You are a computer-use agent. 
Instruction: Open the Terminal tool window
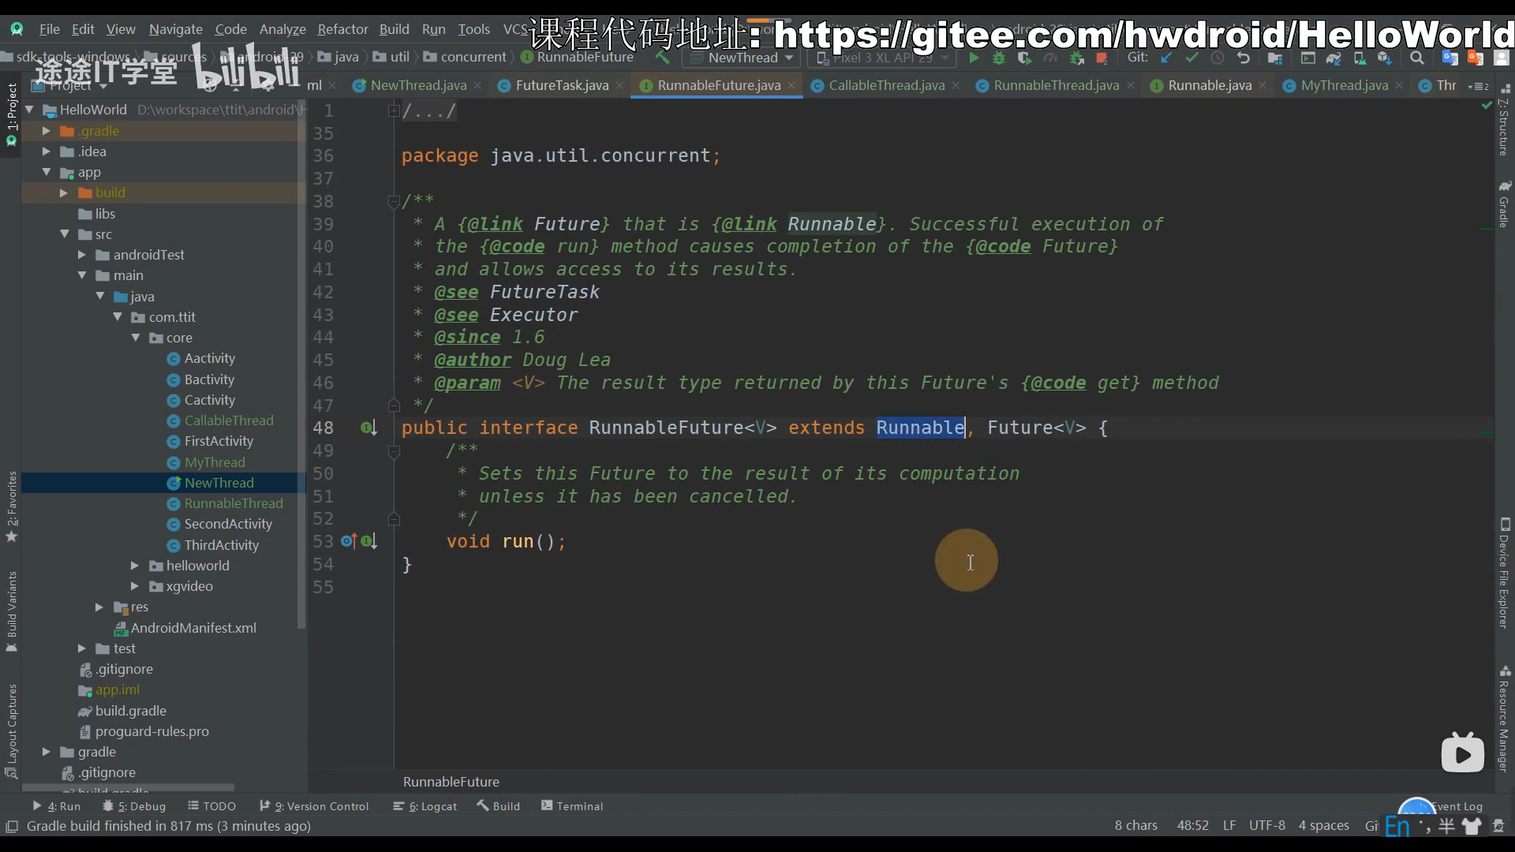(x=572, y=806)
